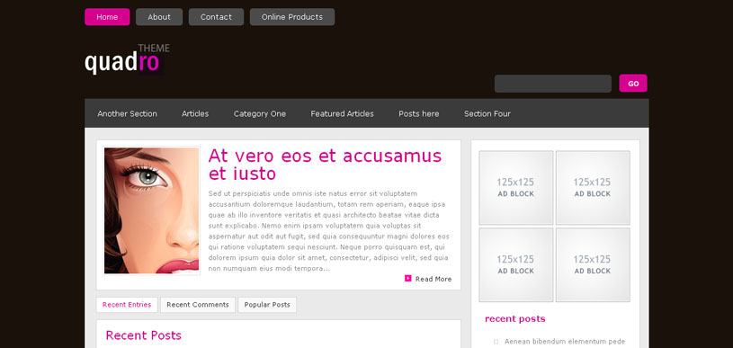Open the Home navigation button

107,17
